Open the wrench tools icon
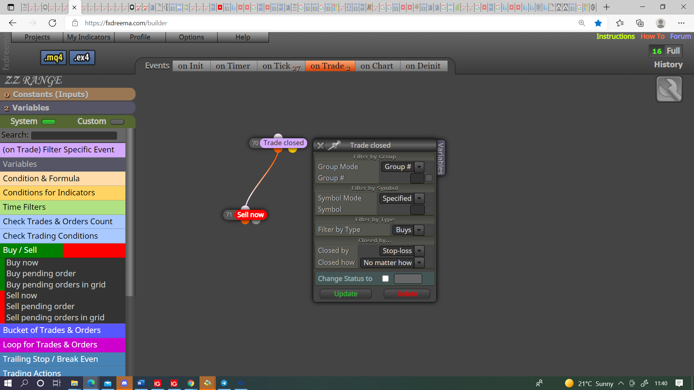 coord(669,89)
